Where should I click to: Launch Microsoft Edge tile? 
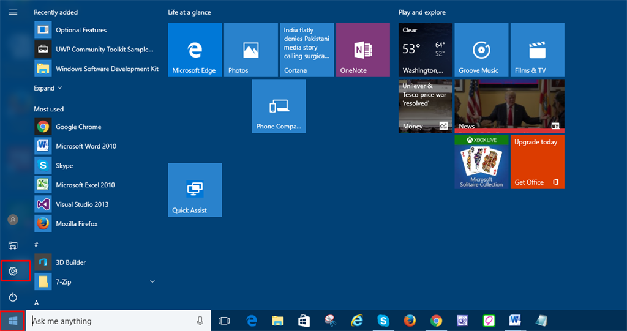(195, 50)
